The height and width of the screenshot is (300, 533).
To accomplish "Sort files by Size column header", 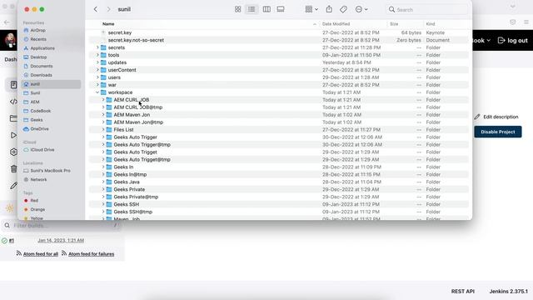I will coord(394,24).
